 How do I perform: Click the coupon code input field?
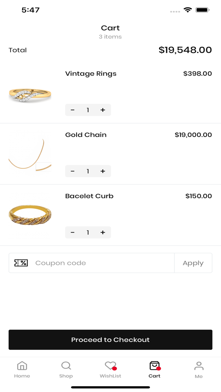click(x=95, y=263)
